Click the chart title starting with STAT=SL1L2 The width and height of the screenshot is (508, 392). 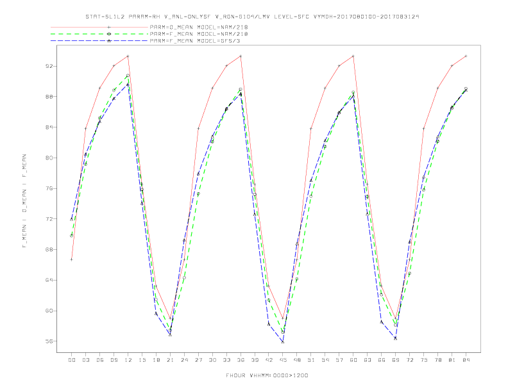tap(252, 17)
